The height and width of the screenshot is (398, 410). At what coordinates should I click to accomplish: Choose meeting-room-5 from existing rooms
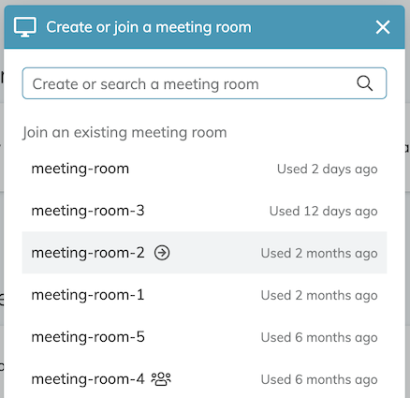(204, 337)
